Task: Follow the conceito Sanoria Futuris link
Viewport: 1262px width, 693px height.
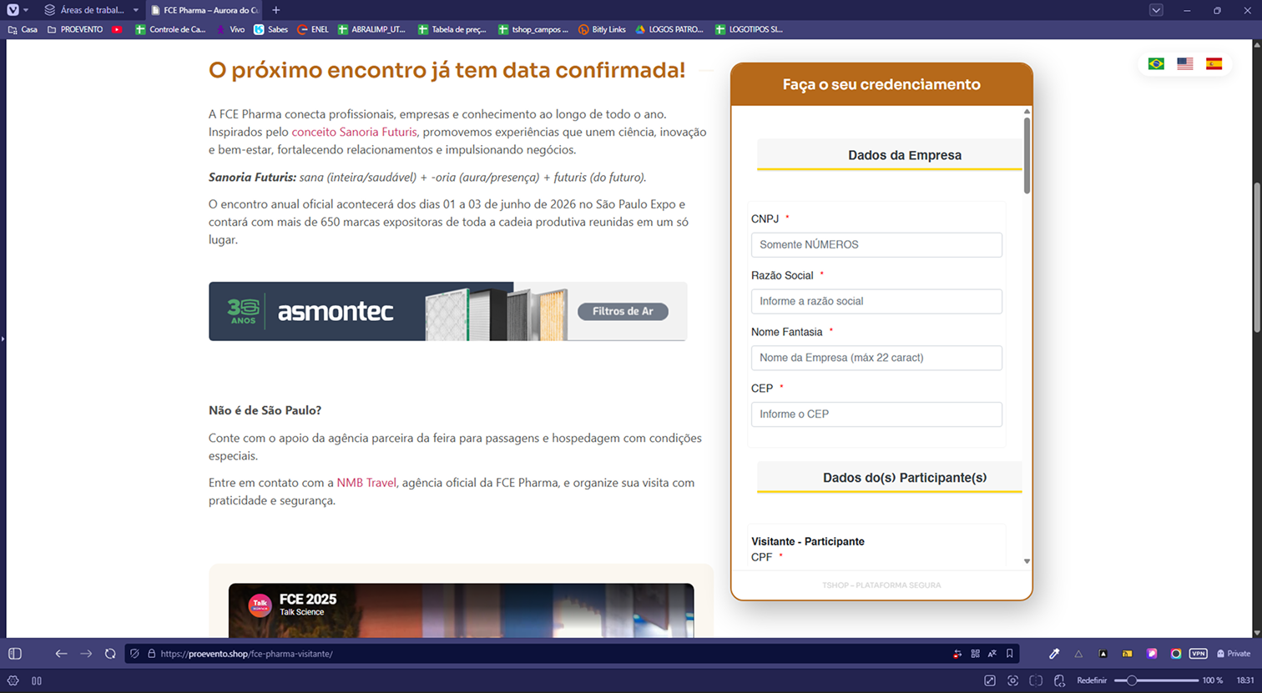Action: coord(354,132)
